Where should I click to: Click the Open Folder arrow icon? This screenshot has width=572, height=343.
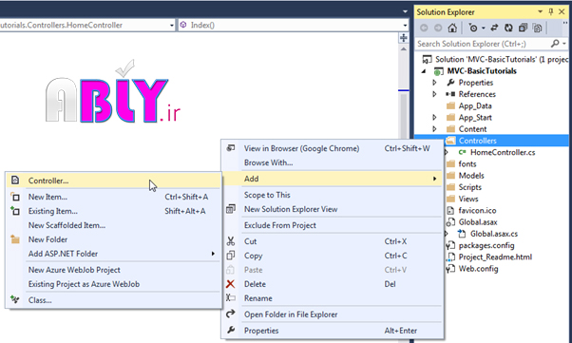click(231, 314)
